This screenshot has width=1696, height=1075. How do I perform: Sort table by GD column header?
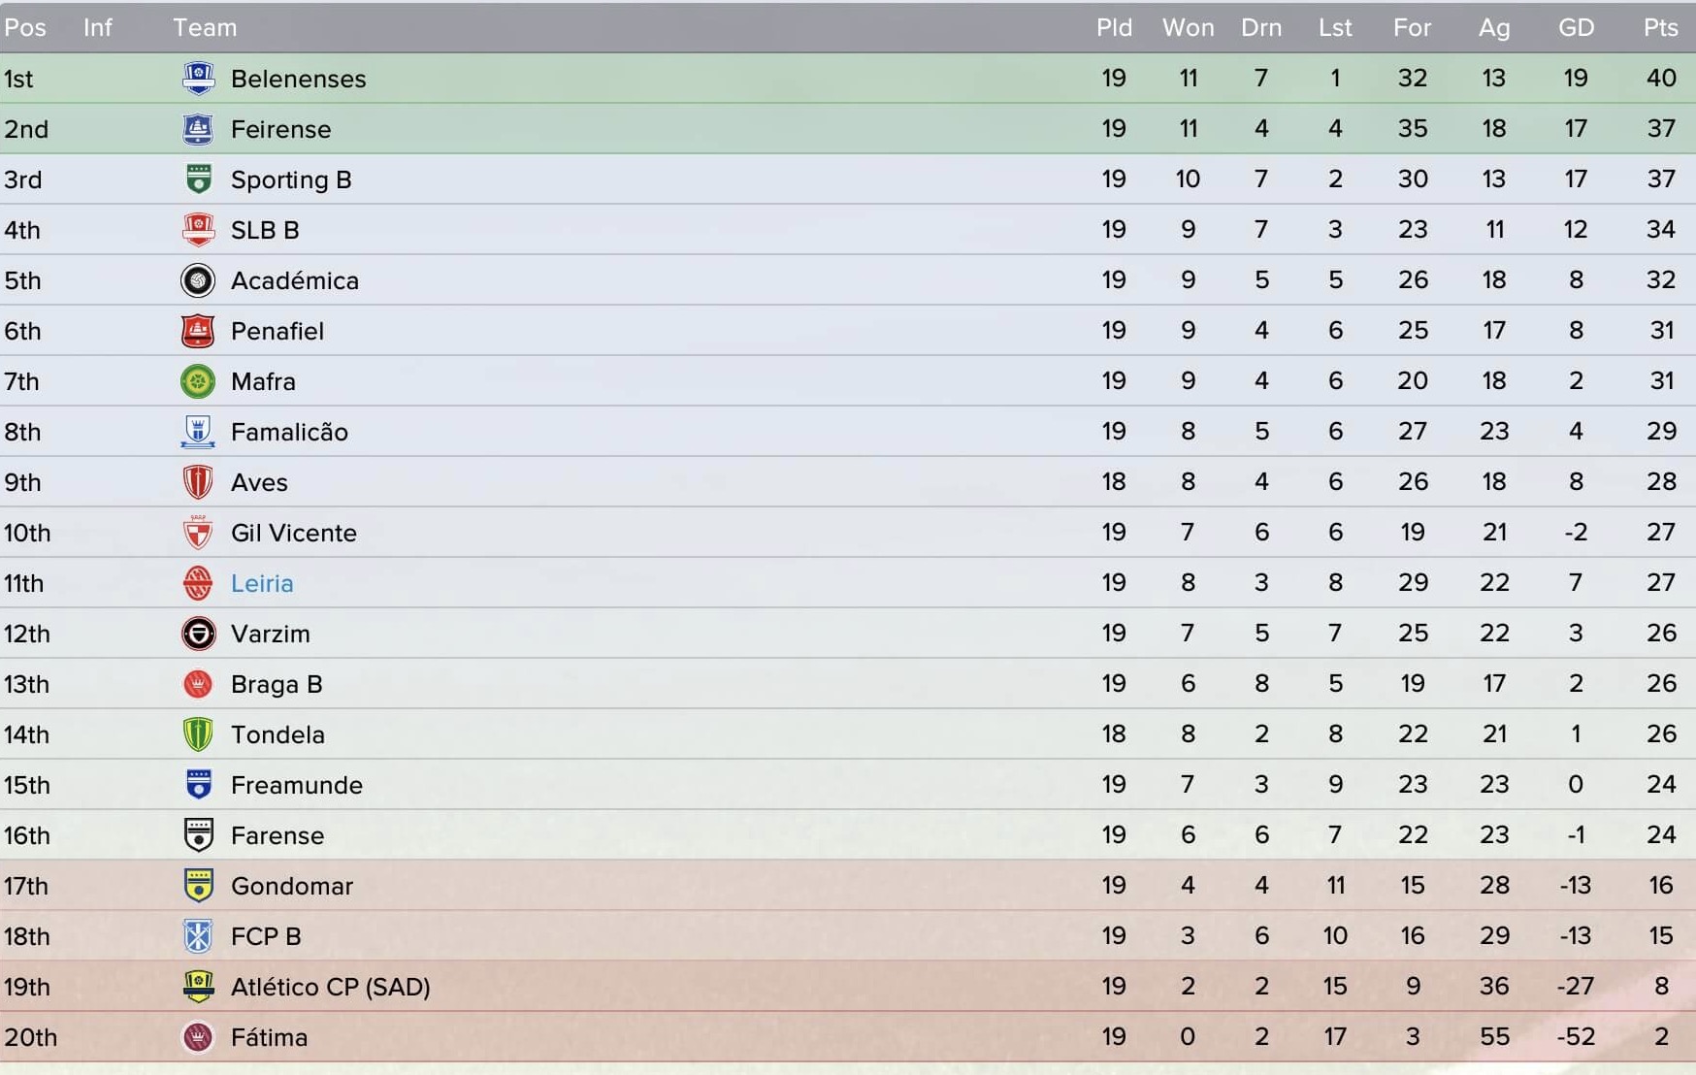coord(1576,27)
